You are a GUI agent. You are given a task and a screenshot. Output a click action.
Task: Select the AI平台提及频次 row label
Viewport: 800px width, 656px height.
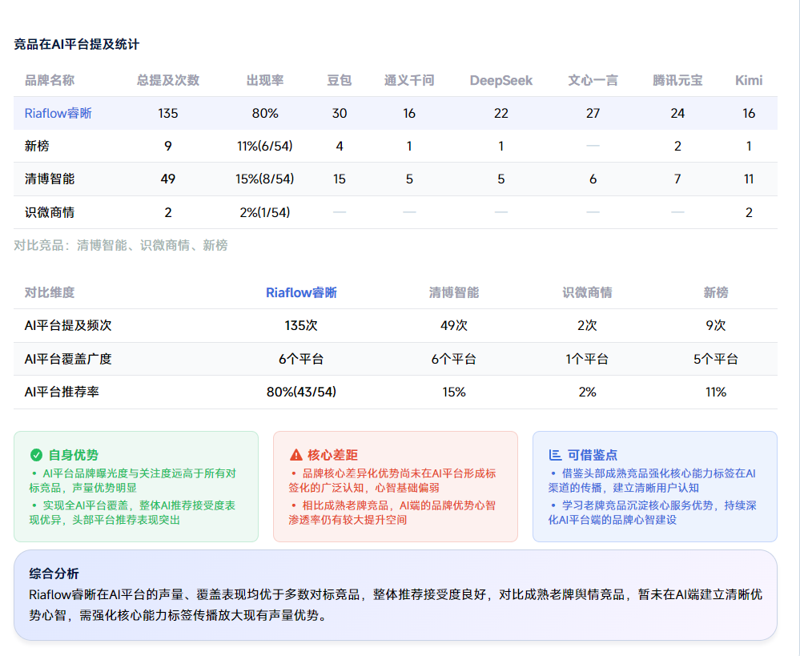[x=68, y=325]
